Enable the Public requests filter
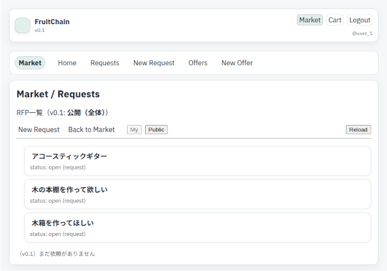Viewport: 387px width, 271px height. click(156, 130)
